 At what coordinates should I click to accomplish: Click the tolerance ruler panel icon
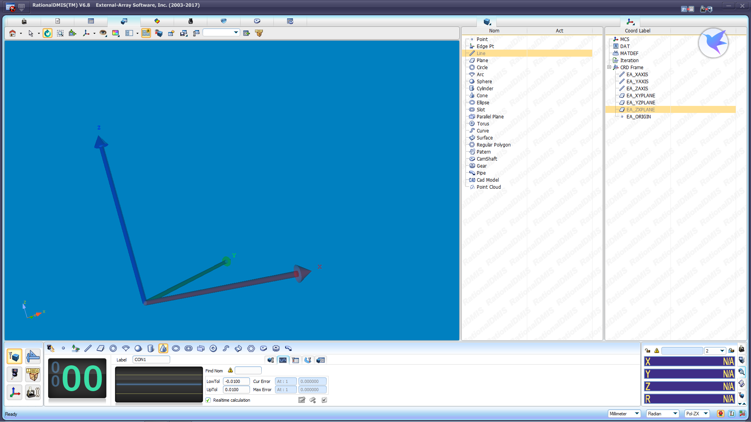point(33,356)
